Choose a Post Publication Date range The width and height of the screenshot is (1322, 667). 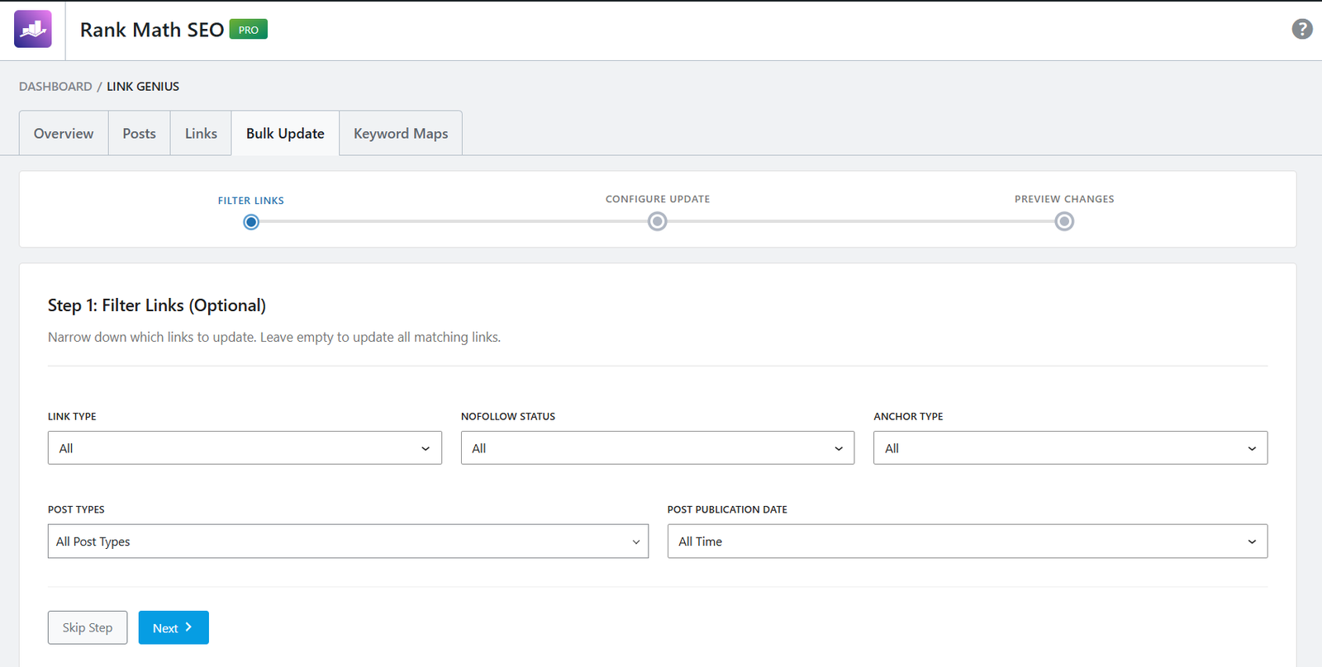[x=967, y=542]
